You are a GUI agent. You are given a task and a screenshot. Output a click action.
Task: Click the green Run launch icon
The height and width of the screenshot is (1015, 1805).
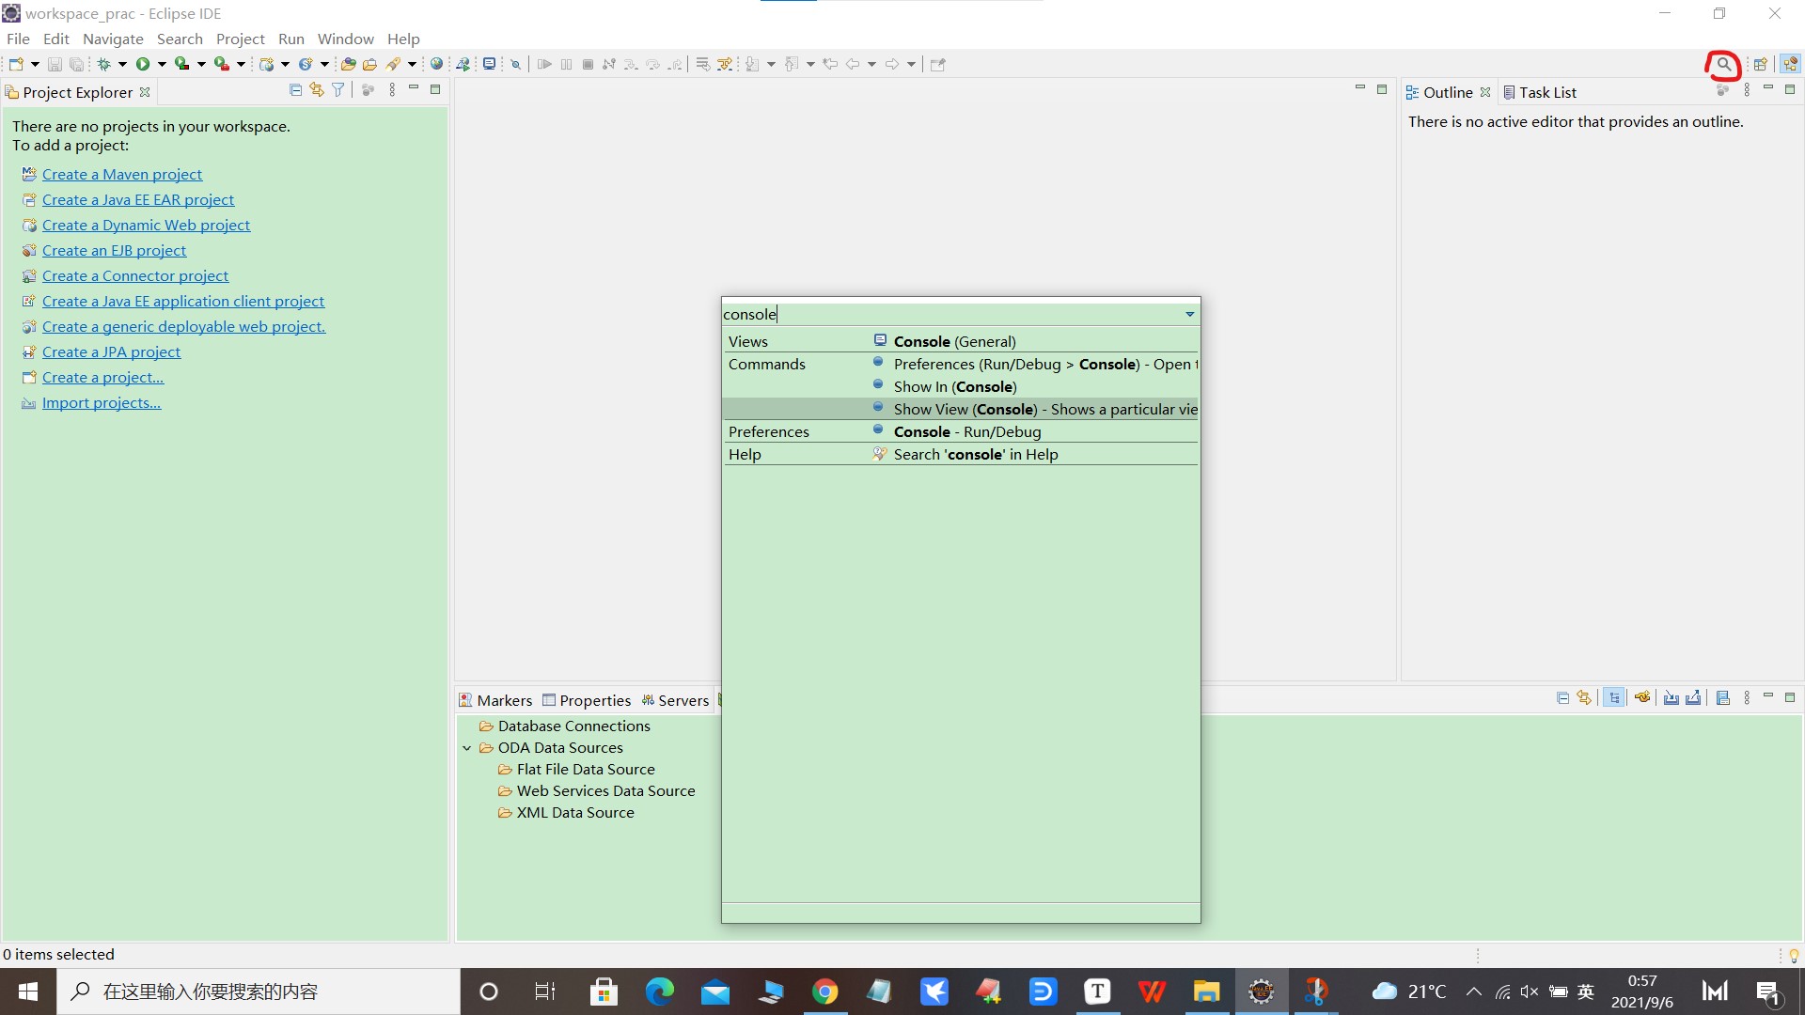143,64
